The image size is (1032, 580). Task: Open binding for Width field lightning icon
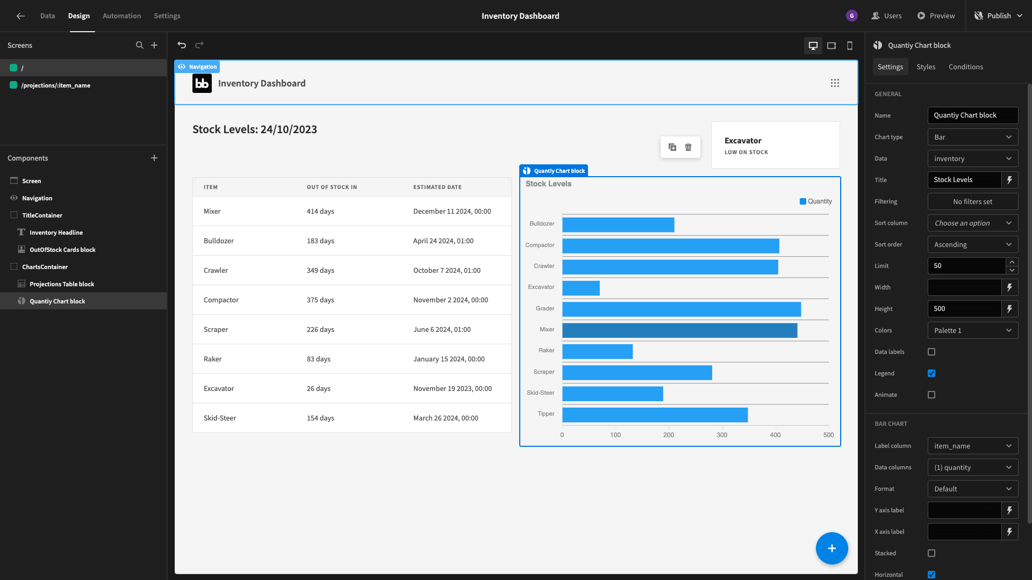click(x=1010, y=287)
